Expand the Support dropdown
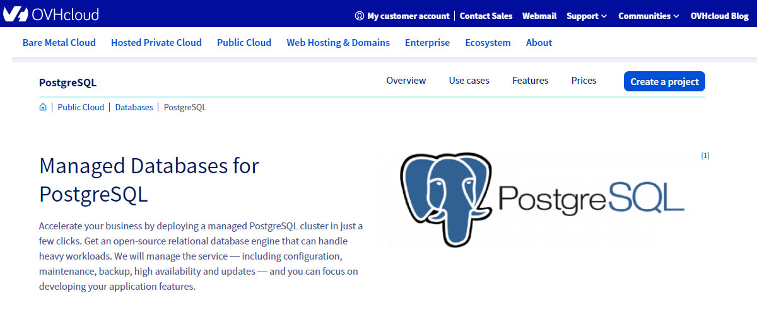 point(587,16)
